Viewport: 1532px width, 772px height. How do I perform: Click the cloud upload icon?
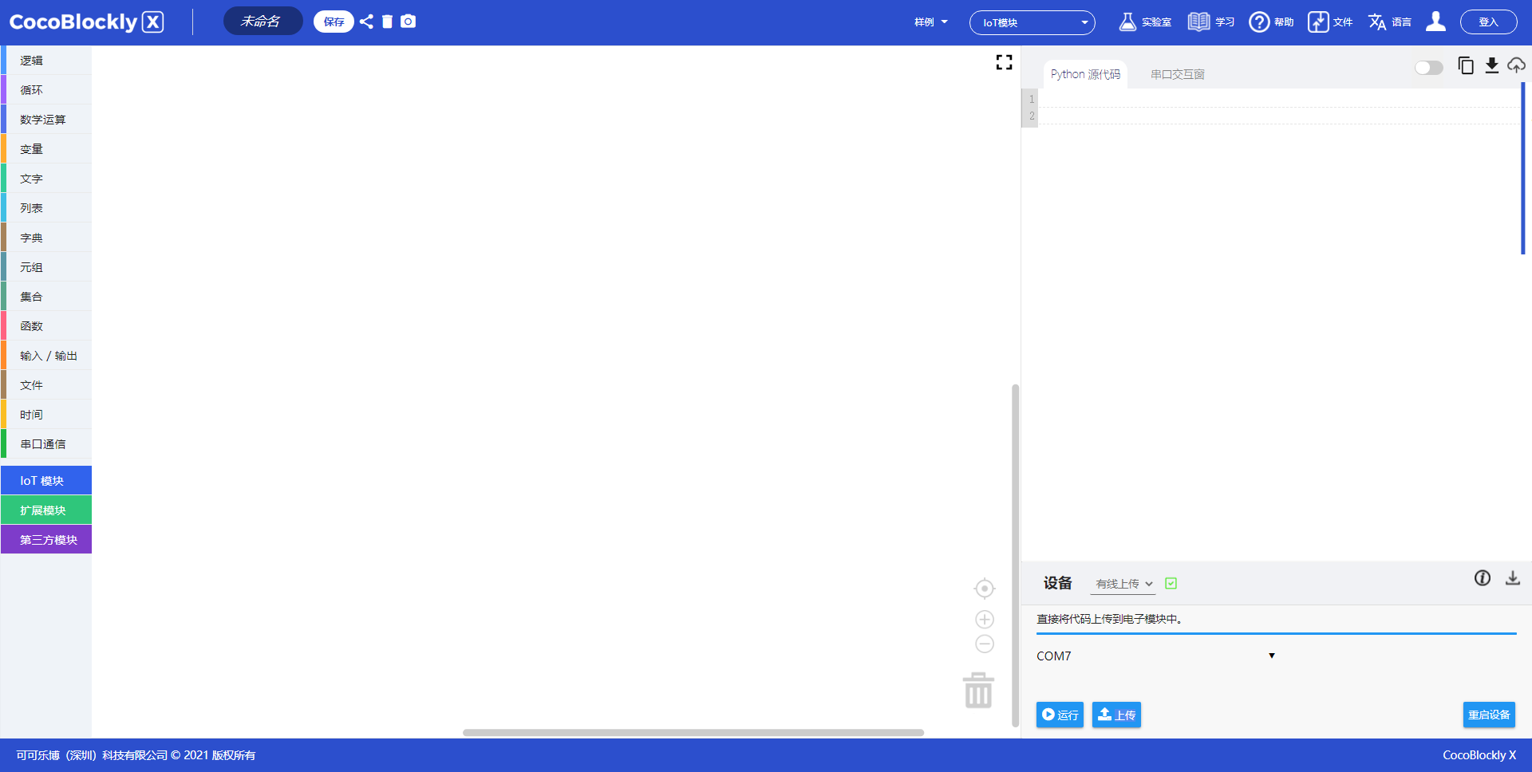pyautogui.click(x=1516, y=65)
